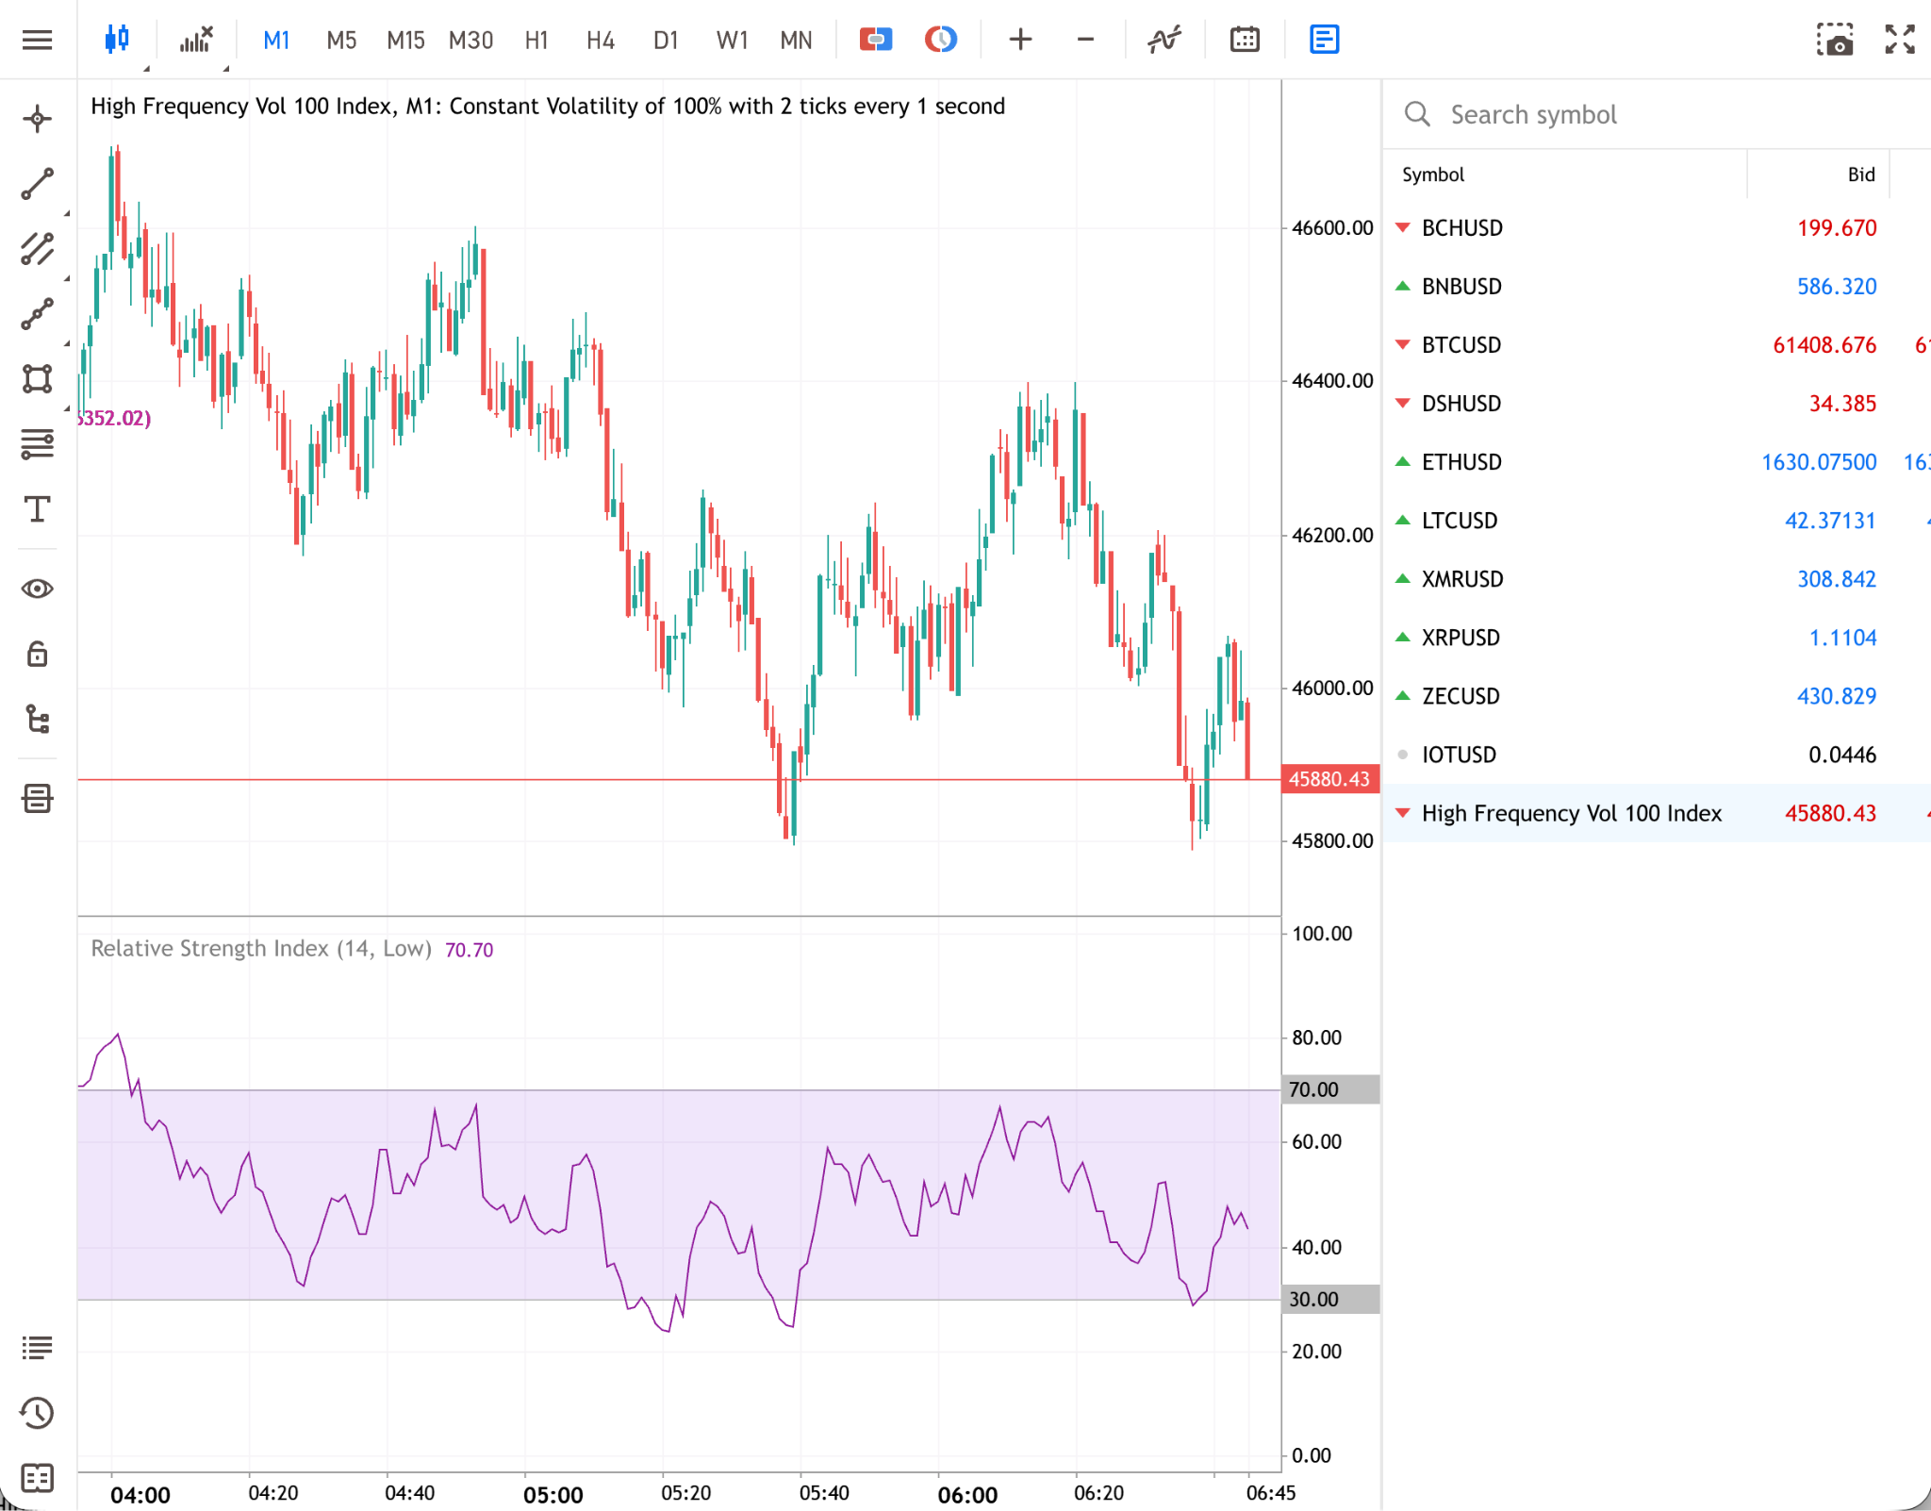Click the BTCUSD bid price 61408.676

1824,345
